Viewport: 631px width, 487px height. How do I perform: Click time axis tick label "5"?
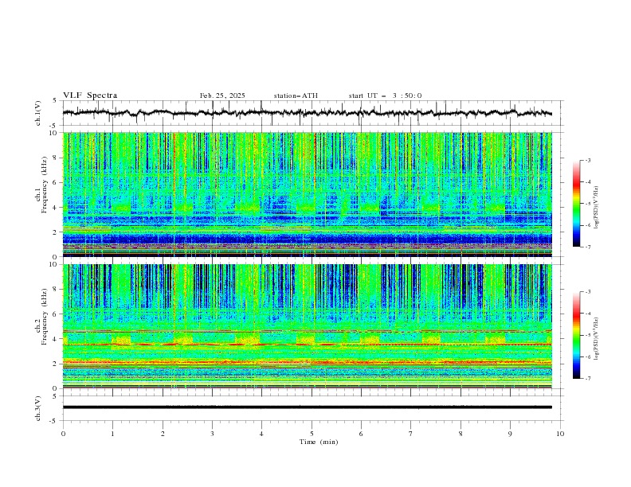312,434
